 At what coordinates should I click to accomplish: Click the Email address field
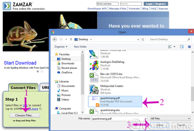pyautogui.click(x=107, y=4)
